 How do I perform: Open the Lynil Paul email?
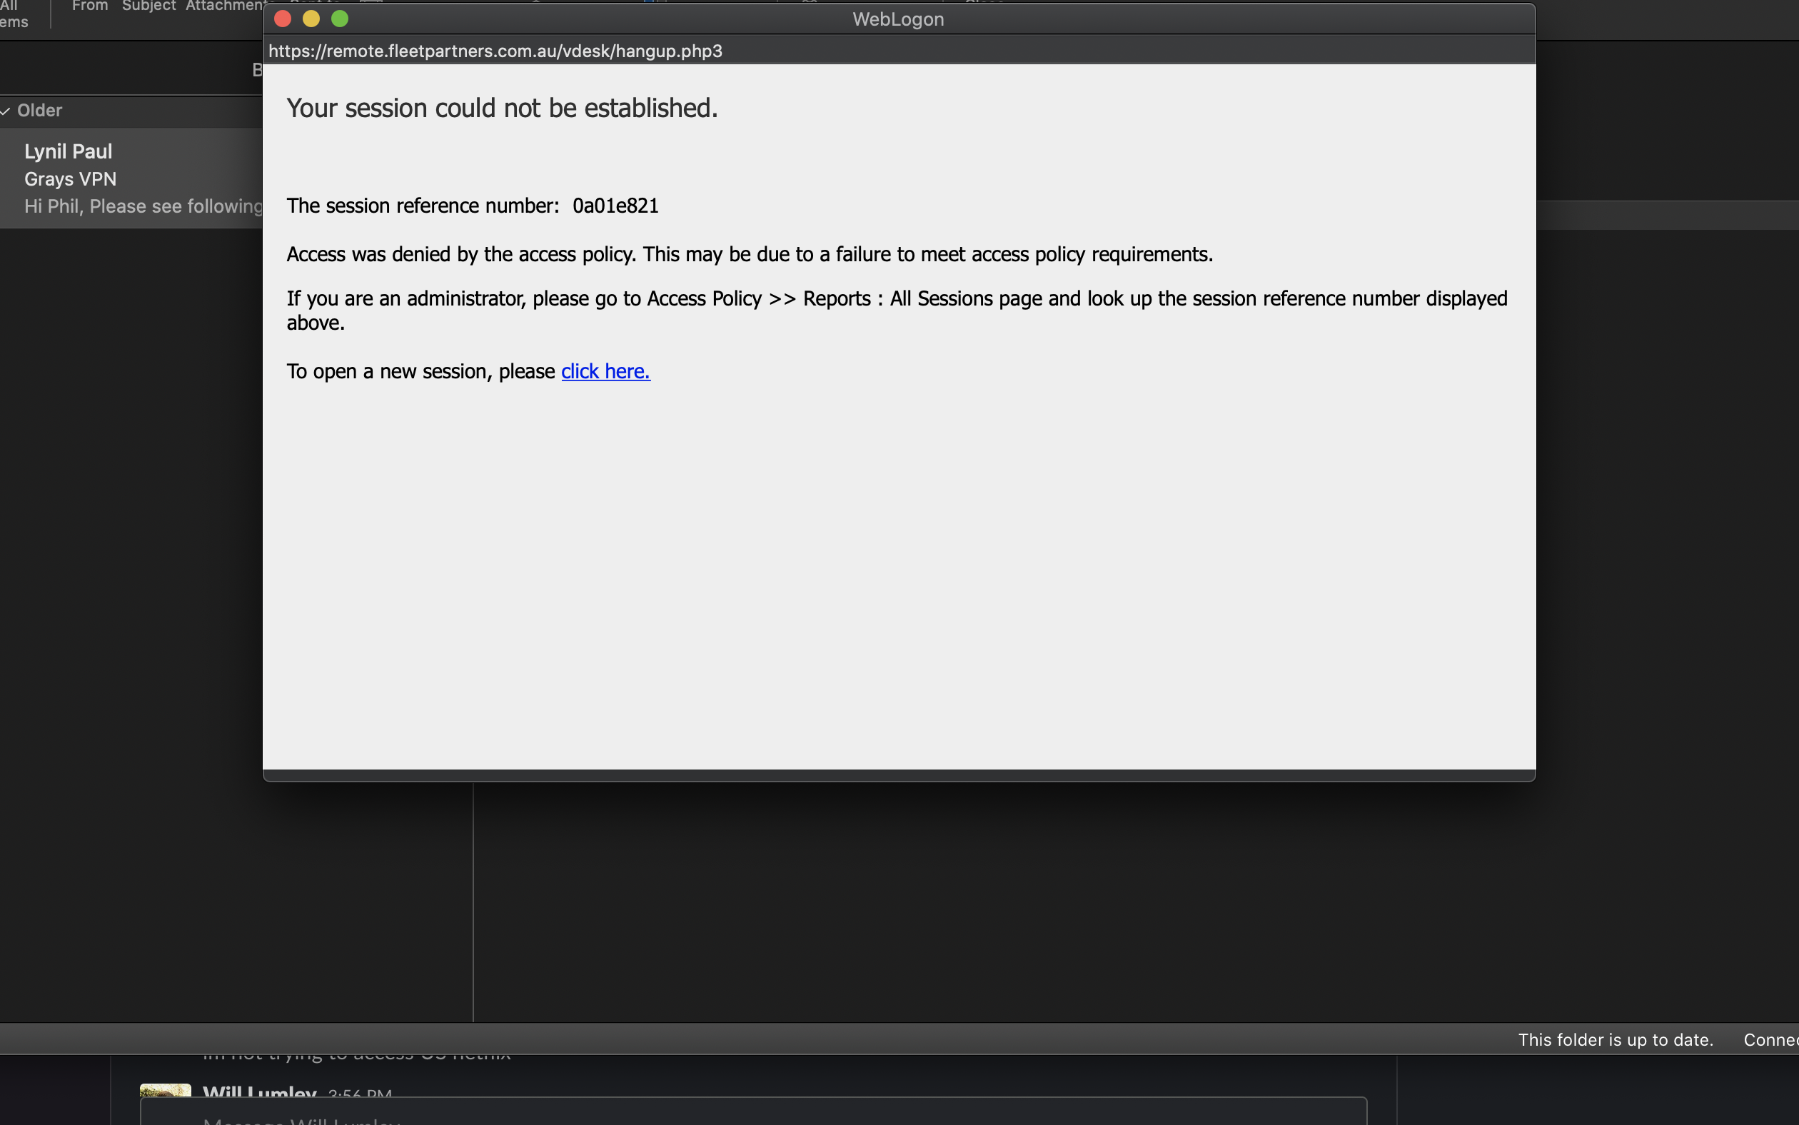(69, 152)
